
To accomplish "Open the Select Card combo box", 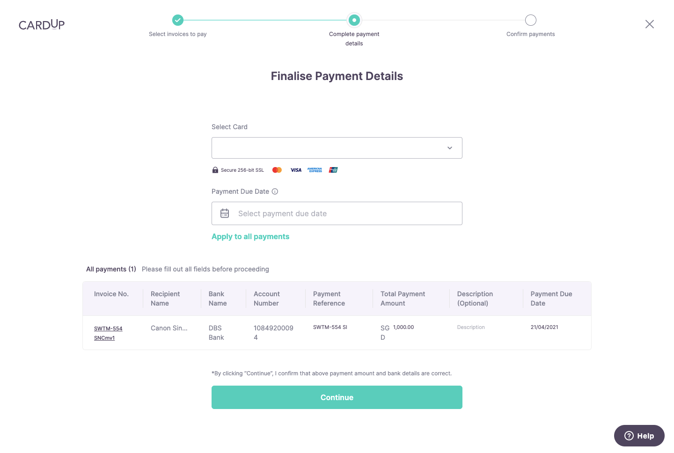I will click(328, 148).
